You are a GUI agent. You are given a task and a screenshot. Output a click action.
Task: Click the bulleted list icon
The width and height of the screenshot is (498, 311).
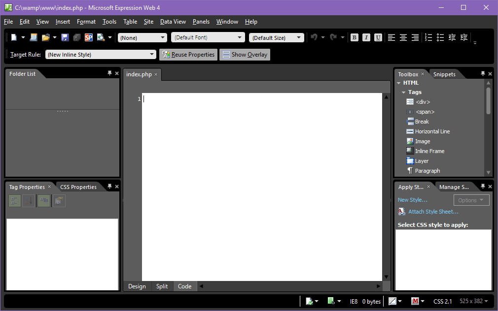[x=440, y=37]
